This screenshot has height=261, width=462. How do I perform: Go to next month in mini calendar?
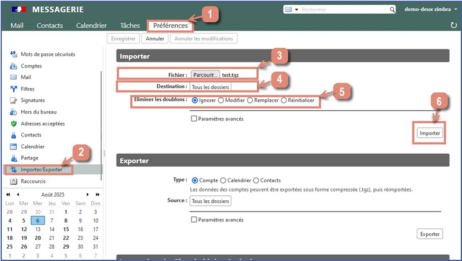[87, 194]
